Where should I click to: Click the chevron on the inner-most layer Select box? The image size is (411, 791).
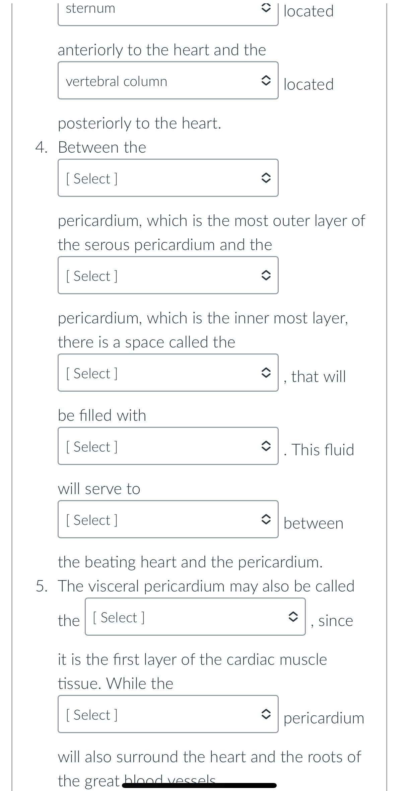[266, 275]
